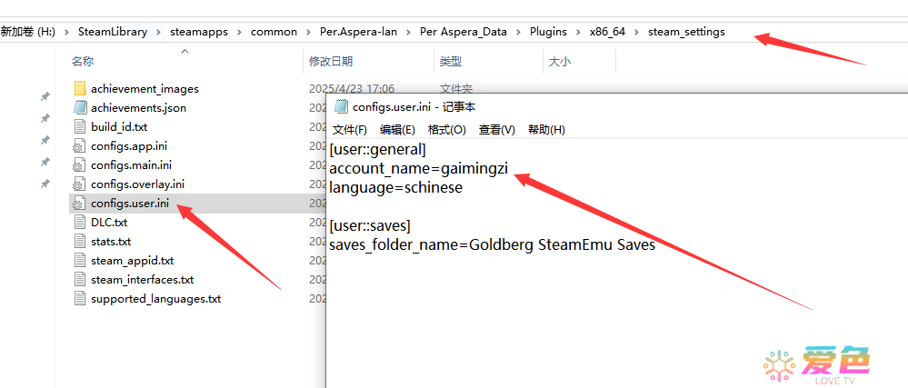
Task: Select the configs.app.ini file icon
Action: click(x=79, y=146)
